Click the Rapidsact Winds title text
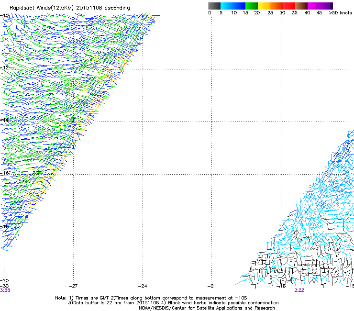Image resolution: width=354 pixels, height=311 pixels. coord(70,8)
